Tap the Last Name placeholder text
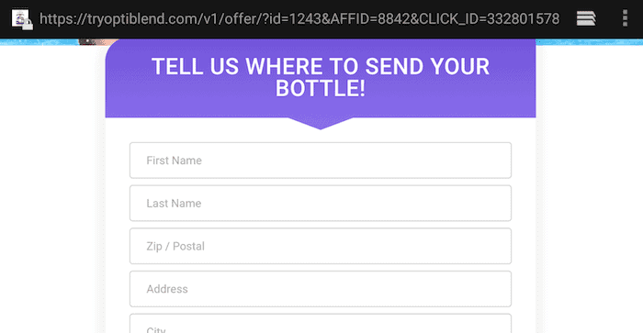This screenshot has width=643, height=333. point(174,203)
